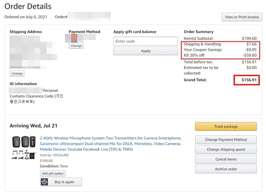Click the Buy it again cart icon
The image size is (266, 196).
[44, 182]
